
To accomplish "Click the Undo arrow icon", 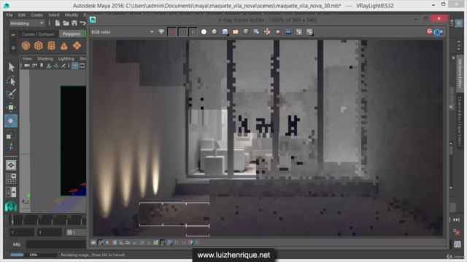I will point(82,23).
